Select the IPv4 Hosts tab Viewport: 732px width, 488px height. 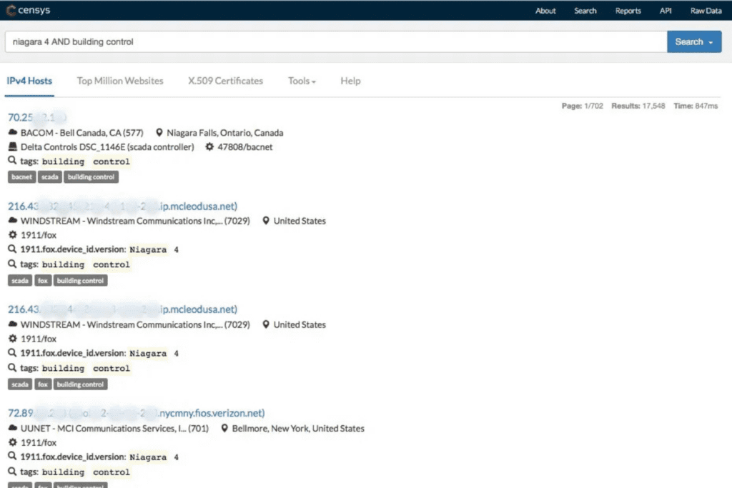point(29,81)
